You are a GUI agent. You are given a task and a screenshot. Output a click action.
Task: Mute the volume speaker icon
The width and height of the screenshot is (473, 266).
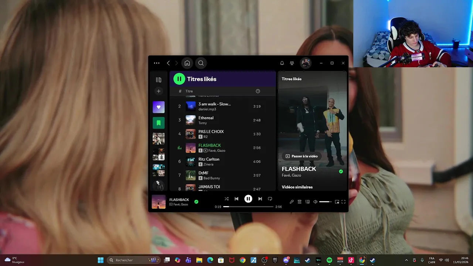click(x=315, y=202)
